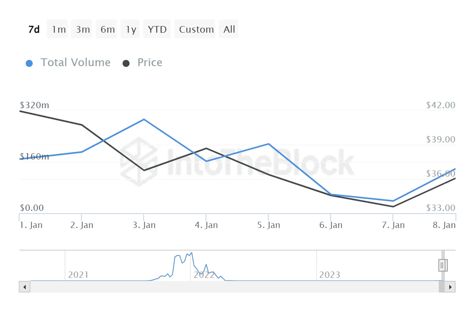Click the blue Total Volume legend dot
This screenshot has height=319, width=475.
[30, 63]
